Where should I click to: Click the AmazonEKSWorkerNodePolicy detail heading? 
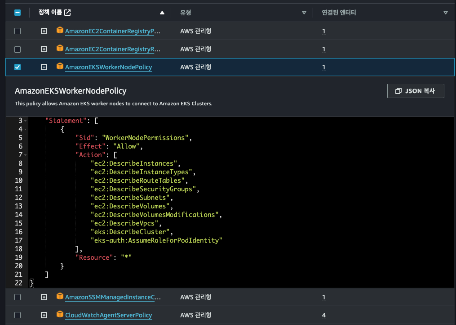(71, 91)
